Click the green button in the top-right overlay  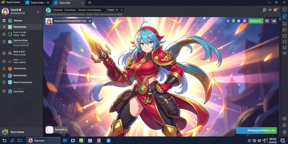pos(256,21)
